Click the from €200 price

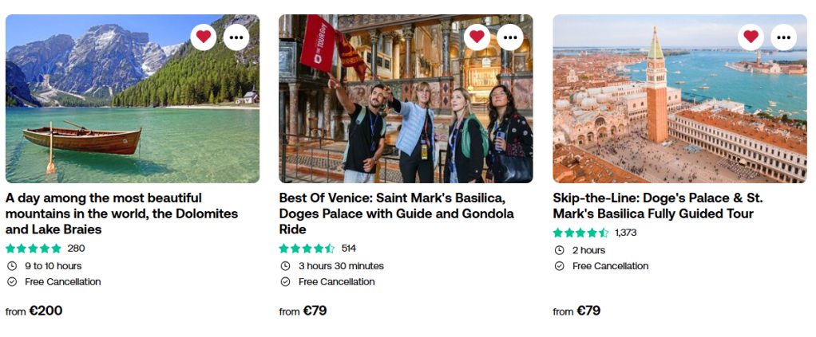click(x=34, y=311)
